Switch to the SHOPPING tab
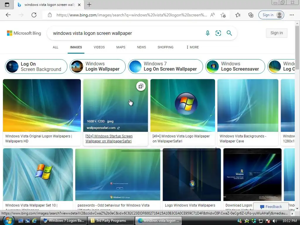The width and height of the screenshot is (300, 225). 166,47
